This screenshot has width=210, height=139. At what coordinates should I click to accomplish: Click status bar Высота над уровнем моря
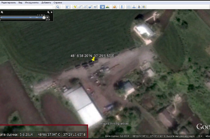181,136
